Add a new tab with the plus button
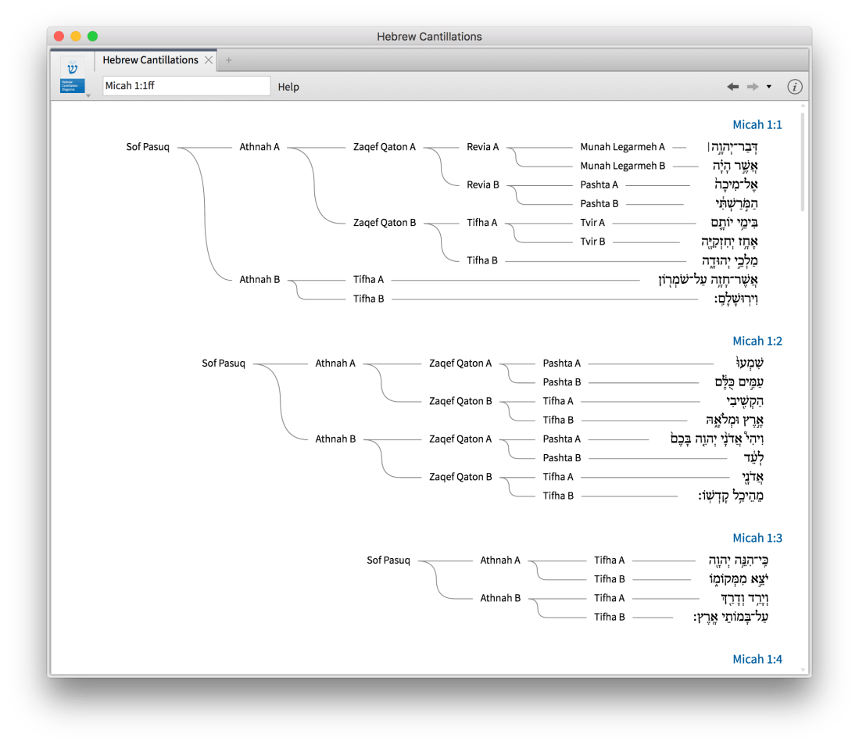Screen dimensions: 859x745 pyautogui.click(x=229, y=60)
